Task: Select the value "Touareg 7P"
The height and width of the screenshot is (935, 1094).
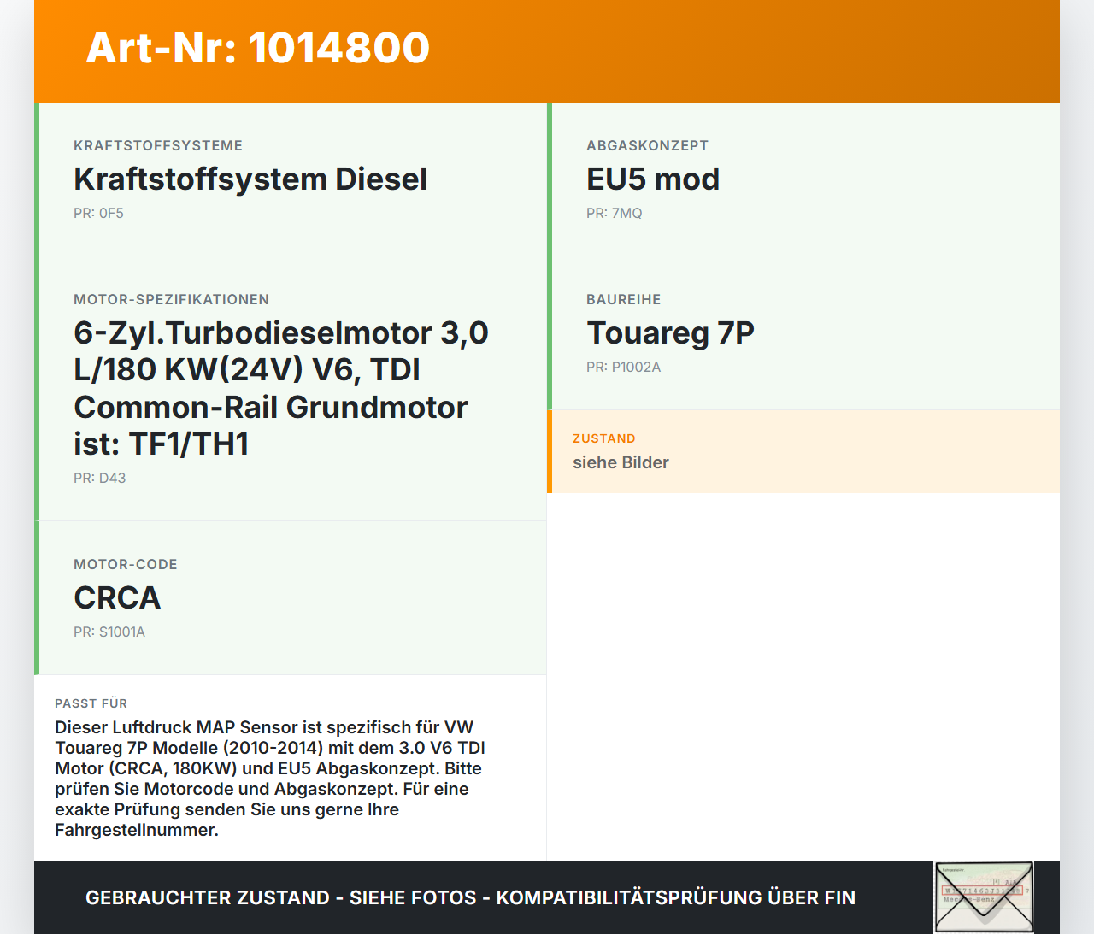Action: click(x=670, y=333)
